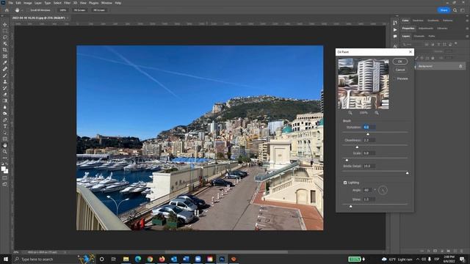Click the Fit Screen button
Viewport: 470px width, 264px height.
coord(80,10)
